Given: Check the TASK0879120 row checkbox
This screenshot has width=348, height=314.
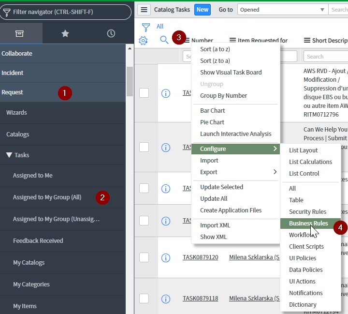Looking at the screenshot, I should point(144,257).
